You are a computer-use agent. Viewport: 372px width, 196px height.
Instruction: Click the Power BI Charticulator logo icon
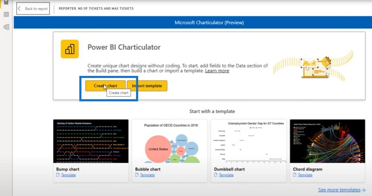(x=70, y=49)
